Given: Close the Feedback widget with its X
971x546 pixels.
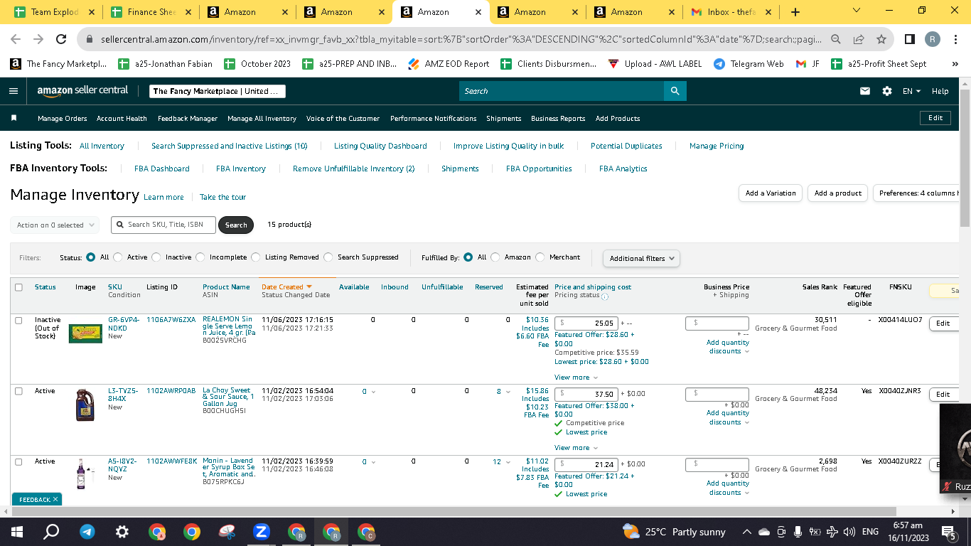Looking at the screenshot, I should 55,500.
